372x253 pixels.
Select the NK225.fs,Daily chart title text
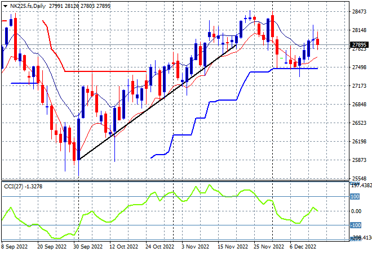28,6
